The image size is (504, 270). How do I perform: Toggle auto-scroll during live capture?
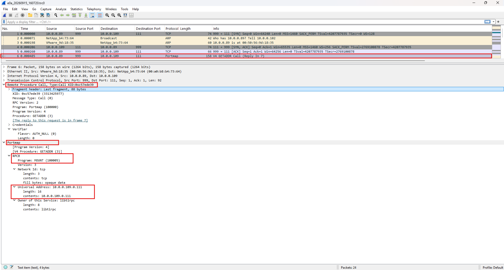(x=92, y=15)
